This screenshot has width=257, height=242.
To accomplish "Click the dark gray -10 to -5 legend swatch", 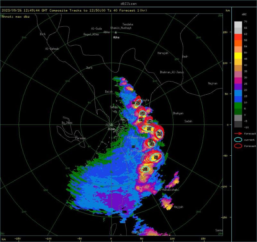I will pos(238,124).
